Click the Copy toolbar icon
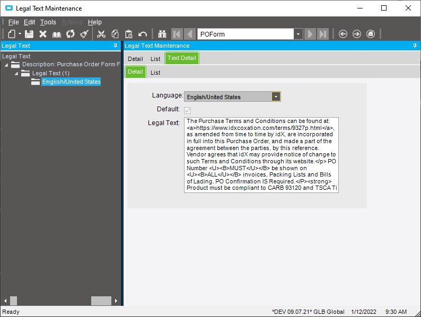 115,34
